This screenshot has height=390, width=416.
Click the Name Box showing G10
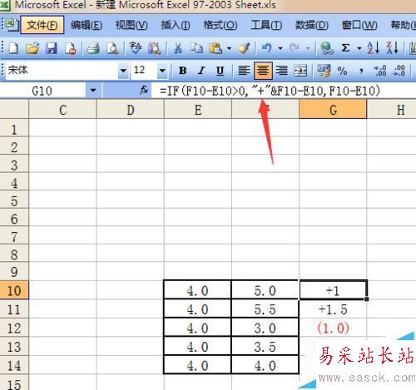tap(42, 91)
